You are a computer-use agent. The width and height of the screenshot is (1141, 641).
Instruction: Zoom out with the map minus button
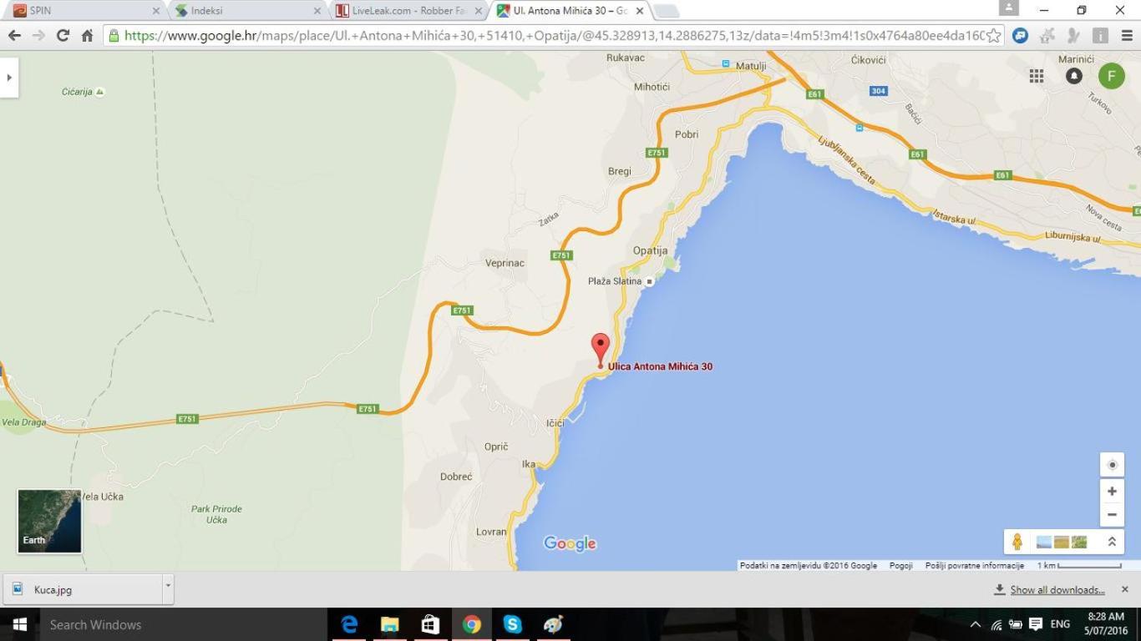tap(1112, 514)
